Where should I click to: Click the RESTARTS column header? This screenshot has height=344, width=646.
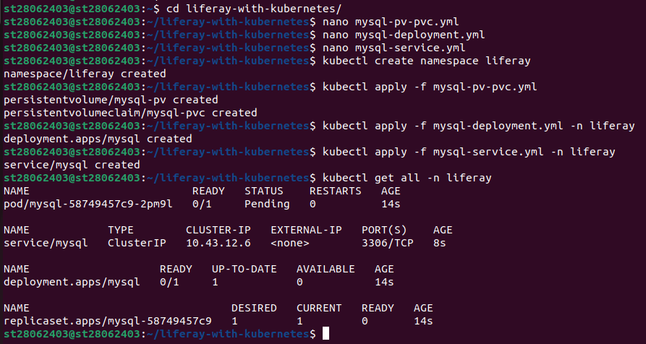point(336,191)
